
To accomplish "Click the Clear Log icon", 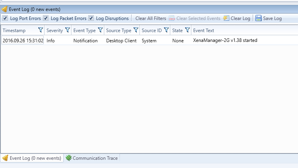I will [226, 18].
